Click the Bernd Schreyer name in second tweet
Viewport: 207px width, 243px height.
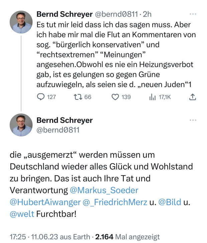click(64, 120)
